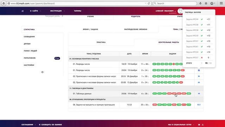Screen dimensions: 225x127
Task: Click 06. Задачи на проценты и прямую пропорцию
Action: point(94,105)
